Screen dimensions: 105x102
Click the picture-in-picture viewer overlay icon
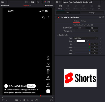coord(33,2)
